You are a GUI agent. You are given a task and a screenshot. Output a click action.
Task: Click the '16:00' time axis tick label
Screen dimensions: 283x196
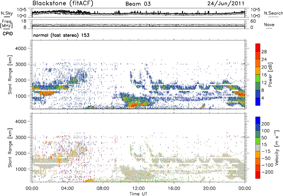pos(174,189)
